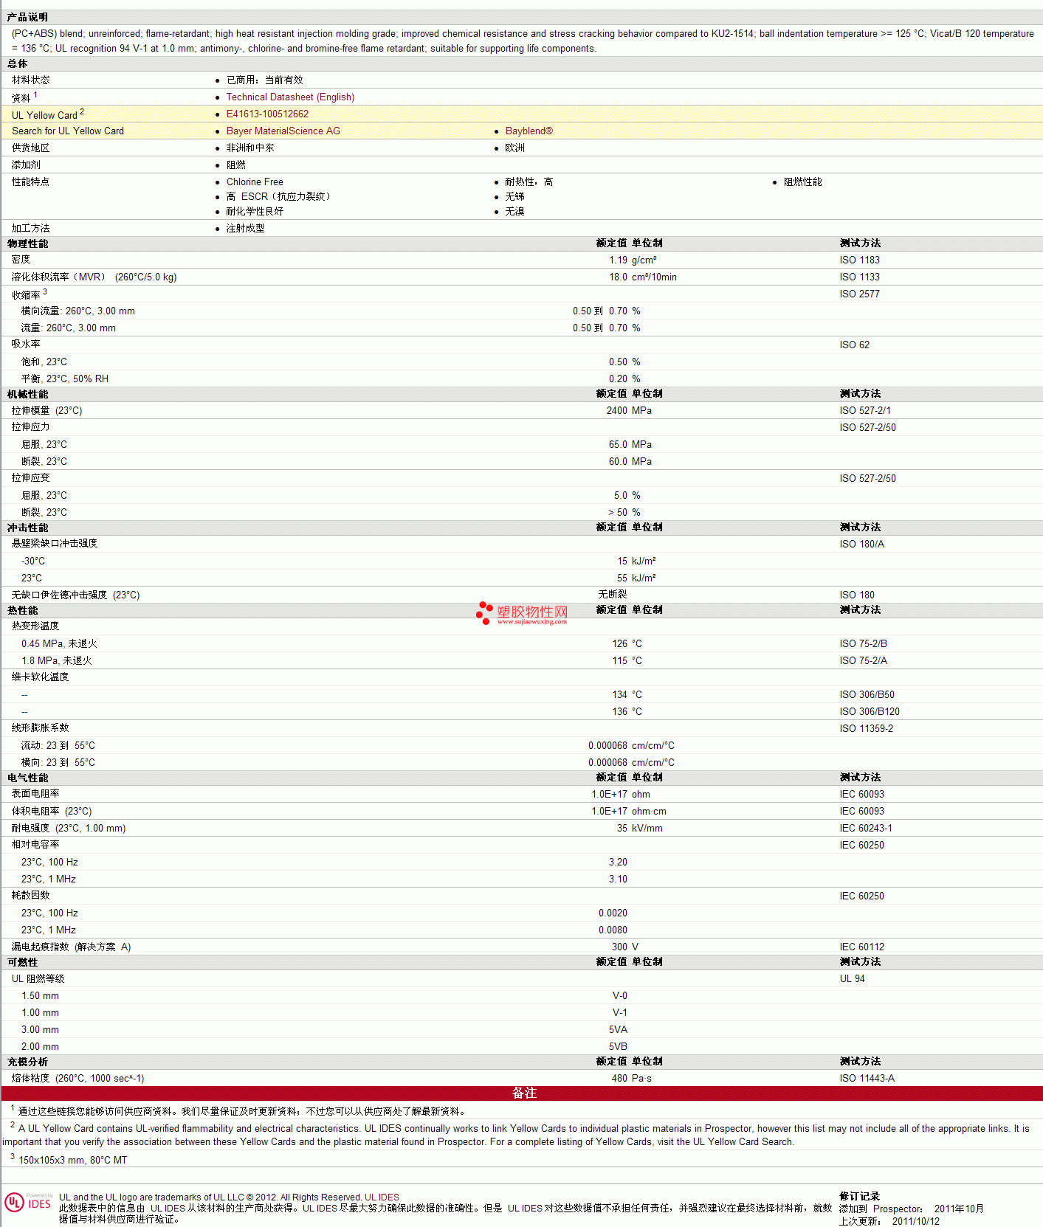This screenshot has width=1043, height=1227.
Task: Click the V-1 flame rating
Action: pos(620,1012)
